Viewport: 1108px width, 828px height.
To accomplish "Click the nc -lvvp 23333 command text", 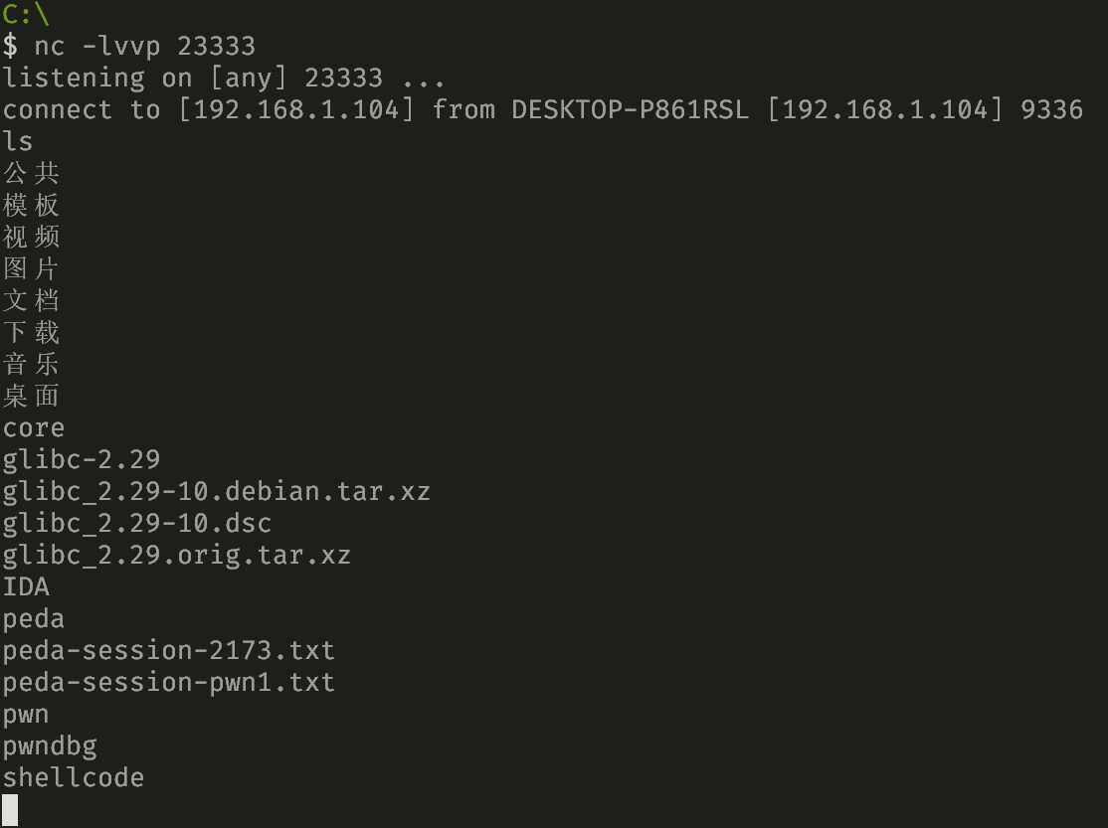I will (x=144, y=47).
